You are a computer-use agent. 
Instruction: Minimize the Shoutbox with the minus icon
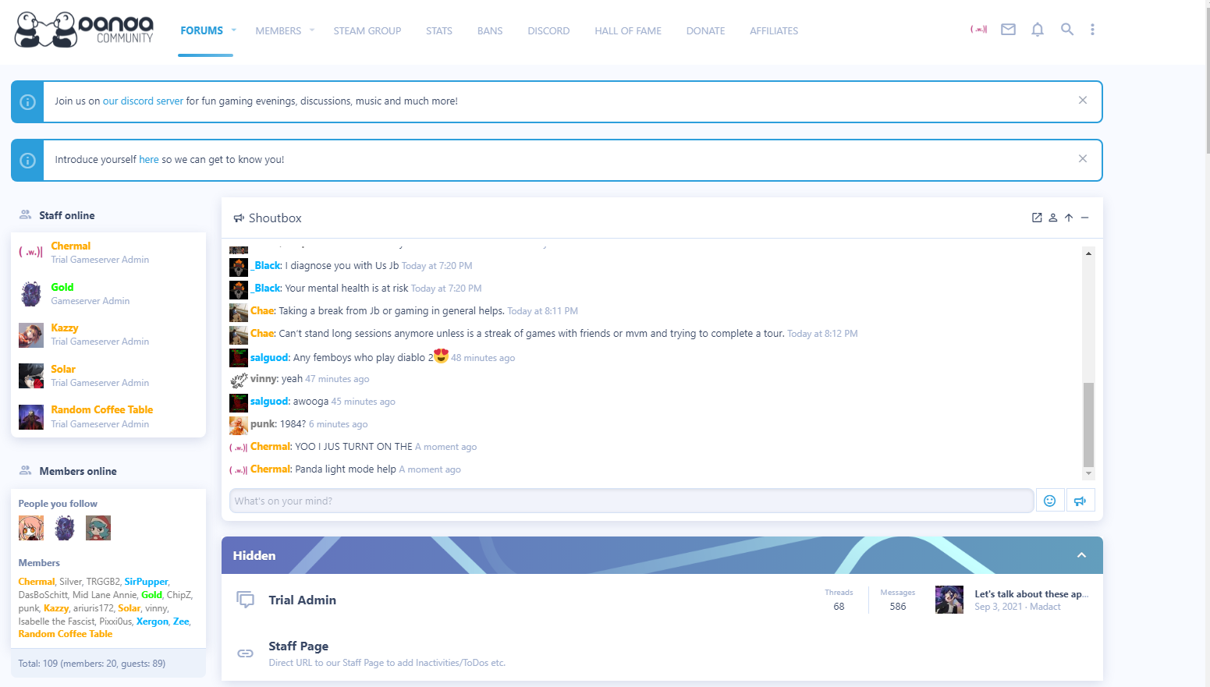point(1084,218)
